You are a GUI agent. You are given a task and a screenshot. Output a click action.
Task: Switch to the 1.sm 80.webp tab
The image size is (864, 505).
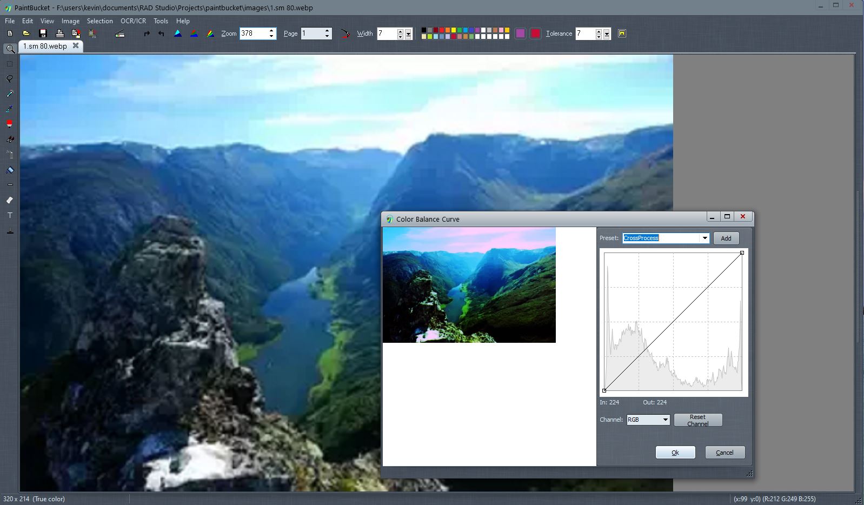click(x=45, y=46)
